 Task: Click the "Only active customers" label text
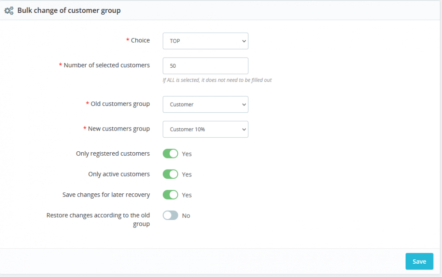(x=119, y=174)
